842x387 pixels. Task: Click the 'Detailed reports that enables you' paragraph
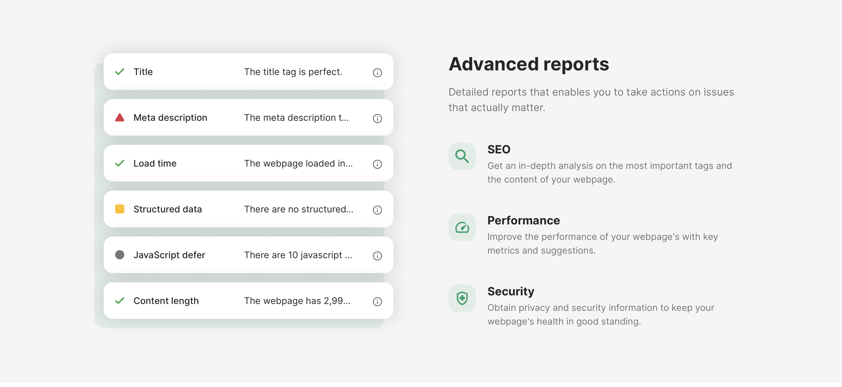click(x=591, y=100)
